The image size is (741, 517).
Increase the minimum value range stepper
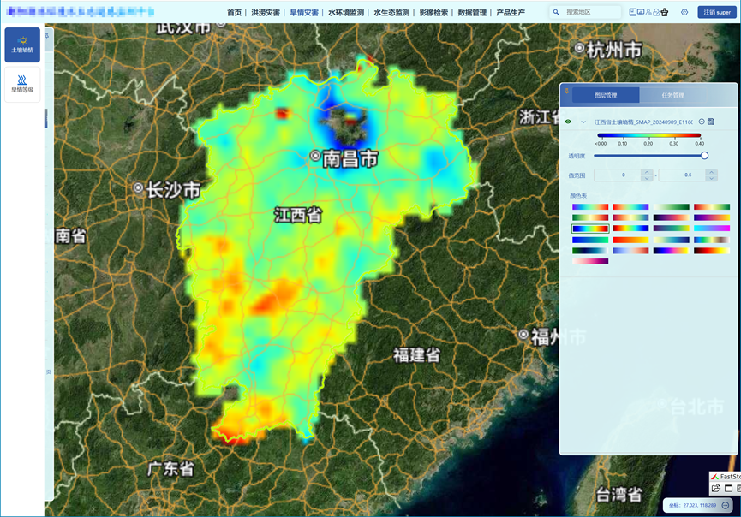click(x=647, y=172)
